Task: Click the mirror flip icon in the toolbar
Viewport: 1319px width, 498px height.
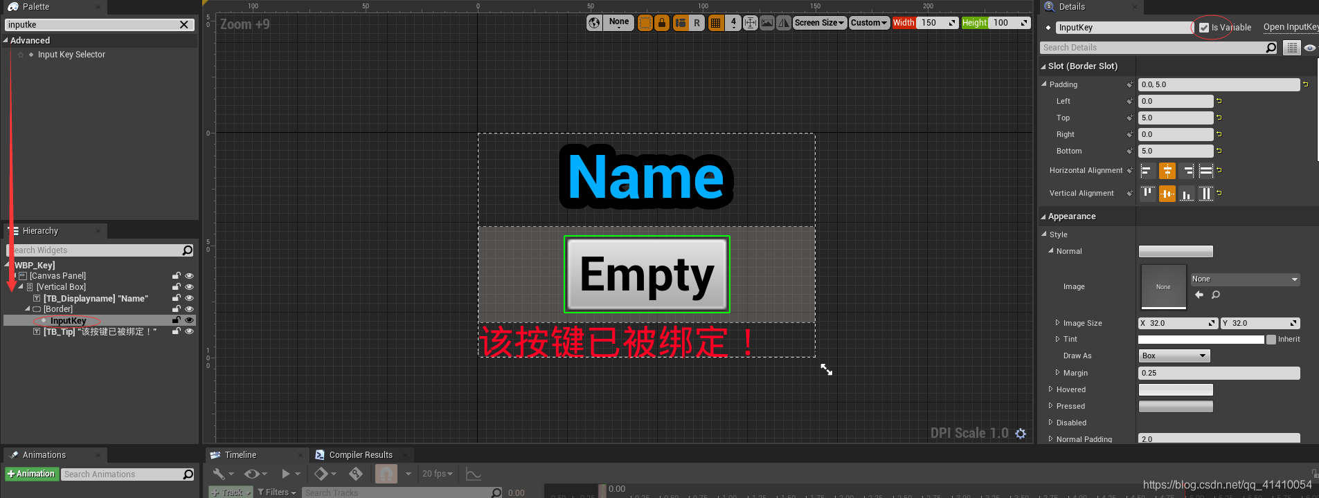Action: [784, 23]
